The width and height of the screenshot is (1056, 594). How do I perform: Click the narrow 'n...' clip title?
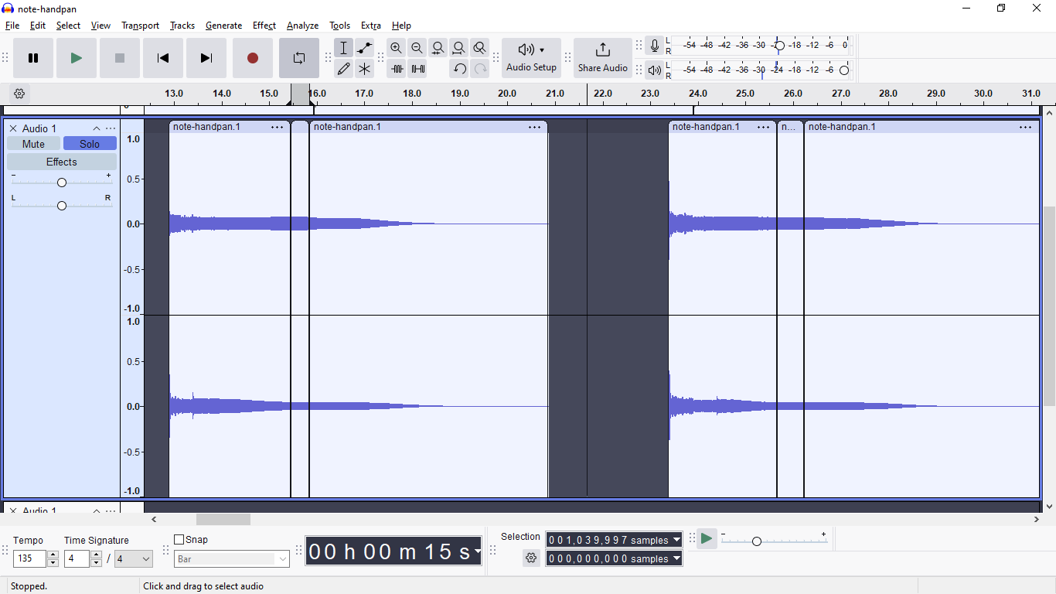point(789,127)
